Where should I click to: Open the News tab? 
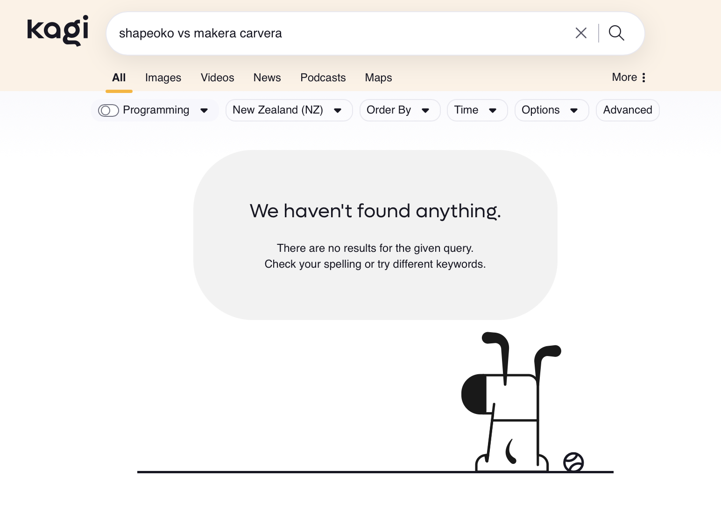(267, 78)
